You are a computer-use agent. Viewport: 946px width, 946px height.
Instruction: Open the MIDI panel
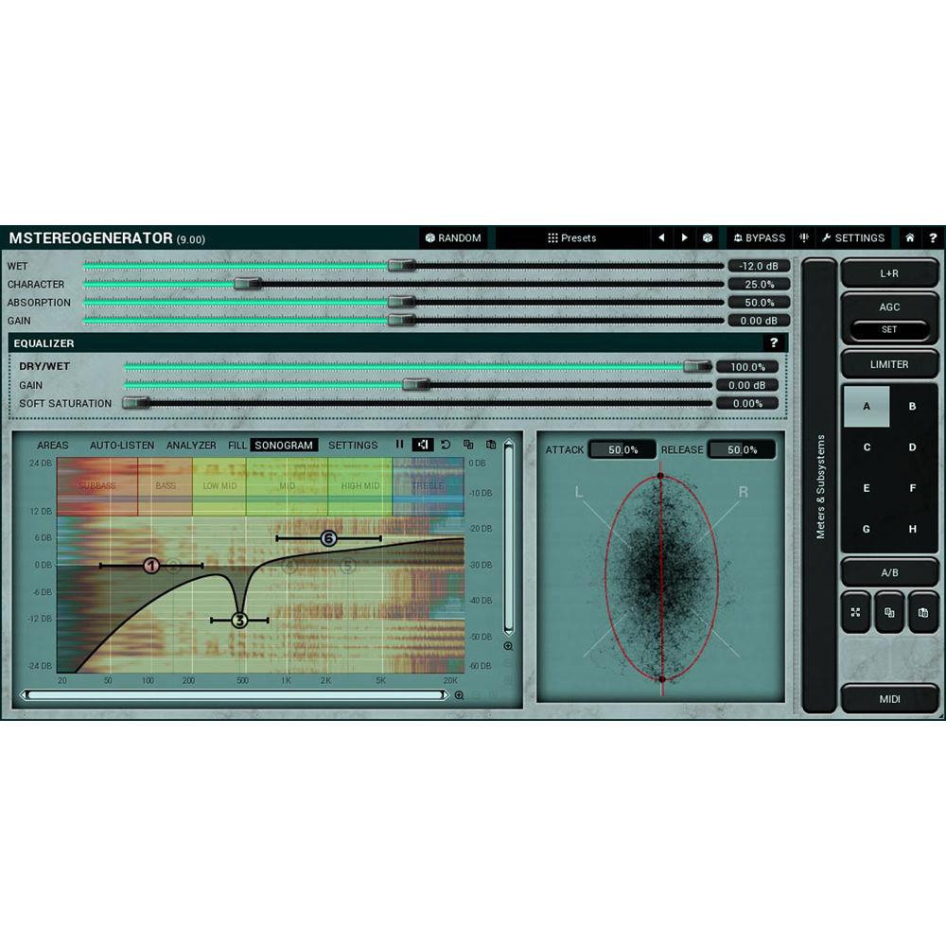point(887,696)
